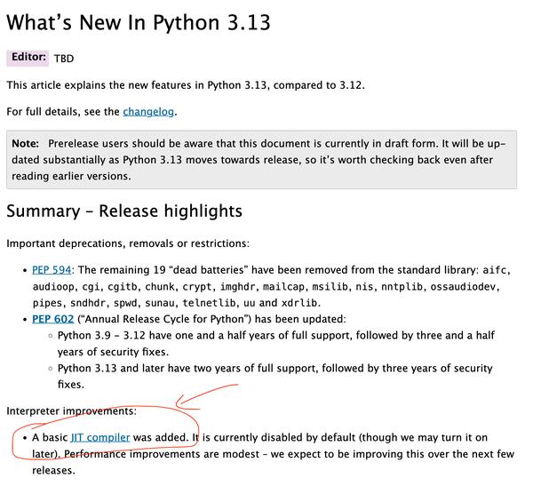Click the "audioop" module name
533x494 pixels.
[53, 287]
